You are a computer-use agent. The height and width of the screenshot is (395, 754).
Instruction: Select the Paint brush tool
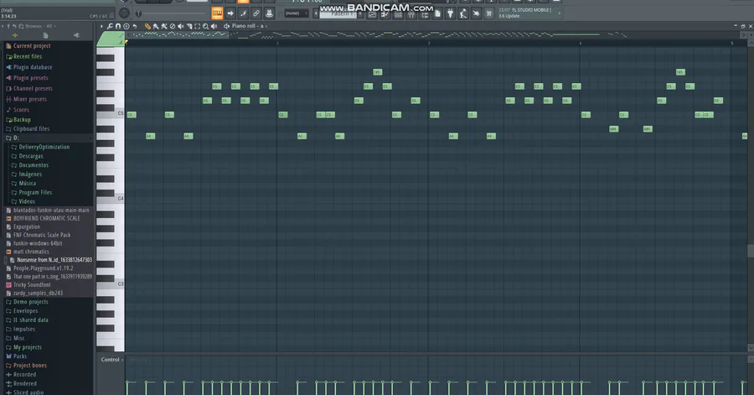coord(156,26)
